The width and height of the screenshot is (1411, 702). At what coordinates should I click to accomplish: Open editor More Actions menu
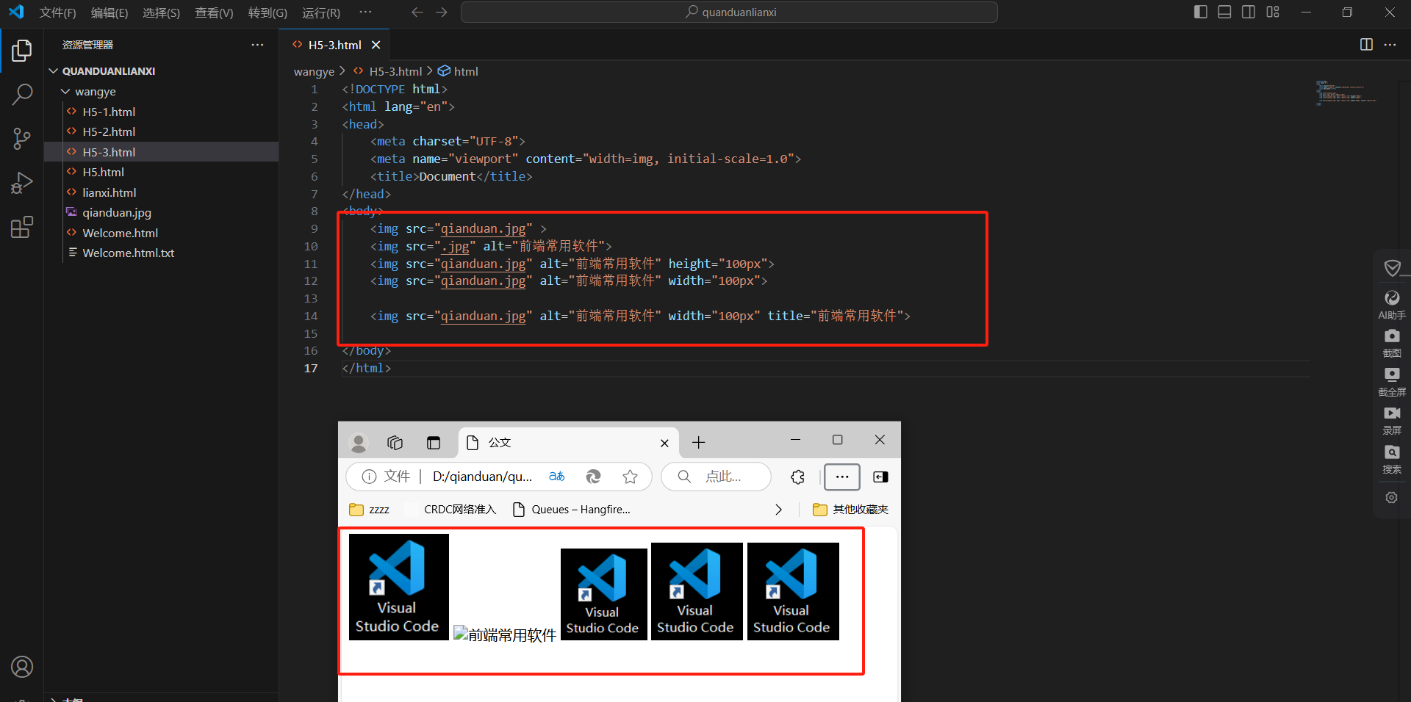tap(1390, 45)
